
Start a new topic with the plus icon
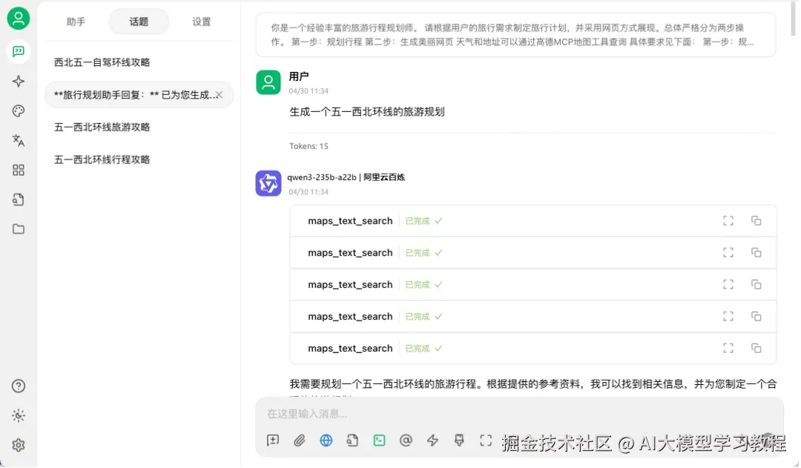272,441
